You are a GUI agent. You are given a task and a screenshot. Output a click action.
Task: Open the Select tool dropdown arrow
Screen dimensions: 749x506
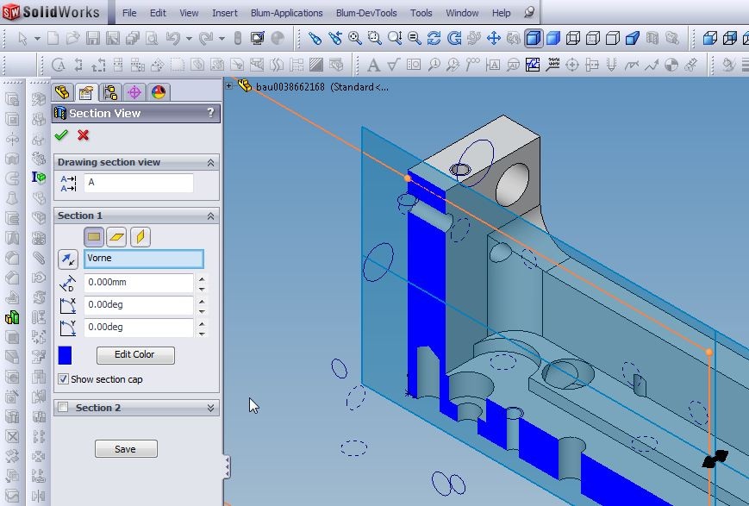click(37, 39)
